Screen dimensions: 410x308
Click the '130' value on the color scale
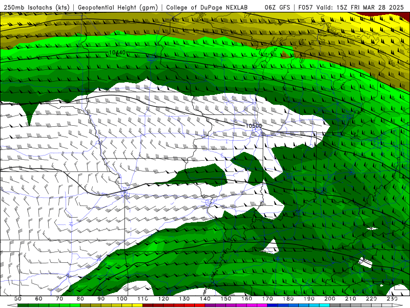pos(184,299)
